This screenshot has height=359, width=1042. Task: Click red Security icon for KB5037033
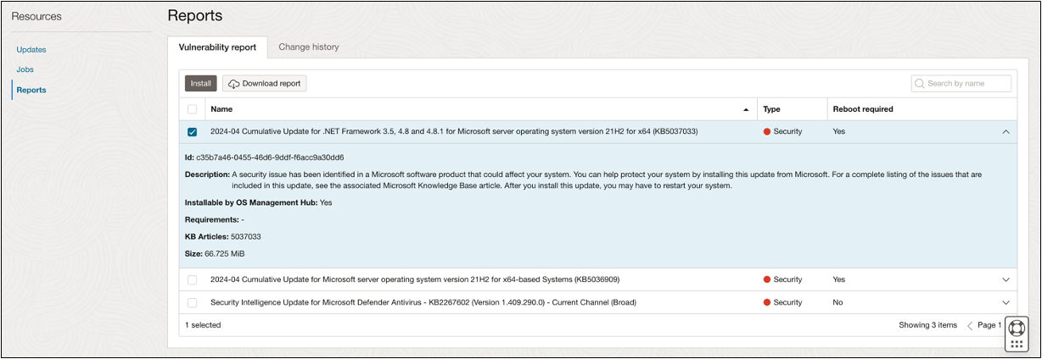point(767,132)
